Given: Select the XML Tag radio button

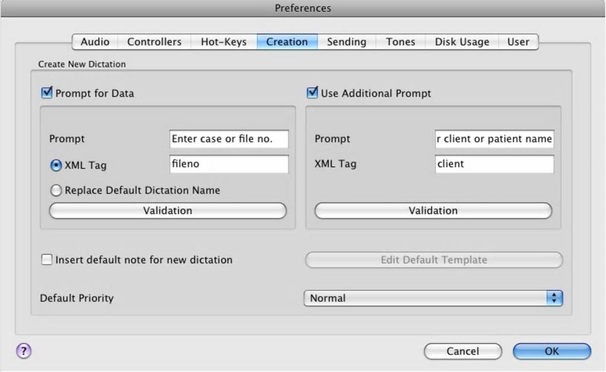Looking at the screenshot, I should (x=56, y=165).
